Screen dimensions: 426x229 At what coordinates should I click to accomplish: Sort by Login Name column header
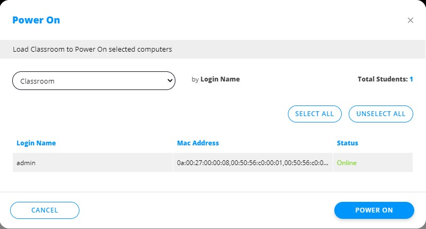pos(36,143)
